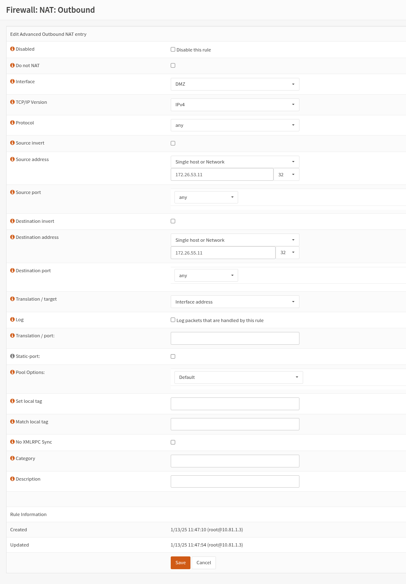Check the Disable this rule checkbox
Screen dimensions: 406x584
coord(173,49)
